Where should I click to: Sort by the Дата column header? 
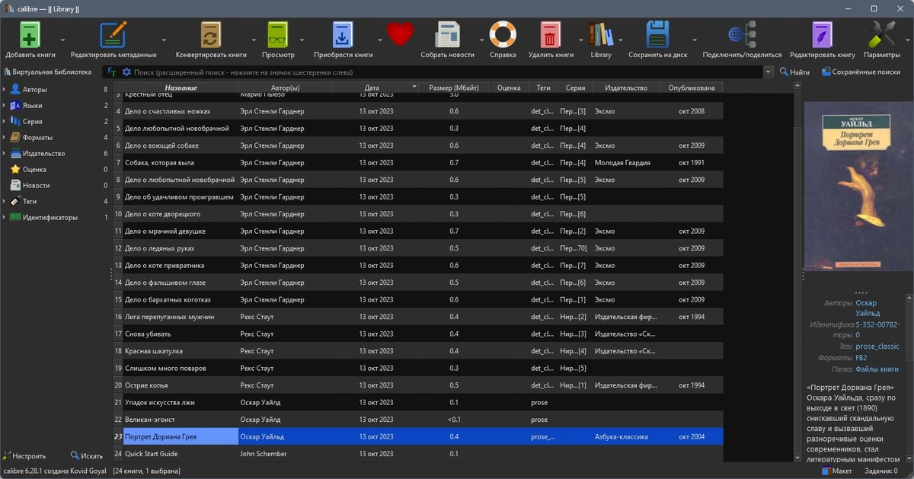[376, 88]
